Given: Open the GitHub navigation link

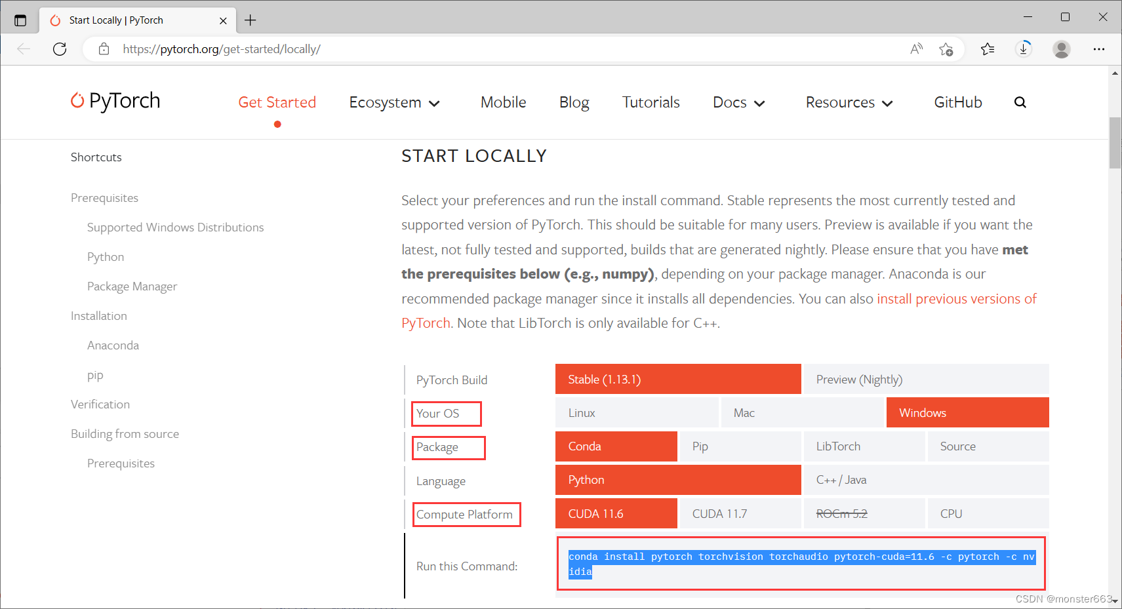Looking at the screenshot, I should tap(958, 102).
